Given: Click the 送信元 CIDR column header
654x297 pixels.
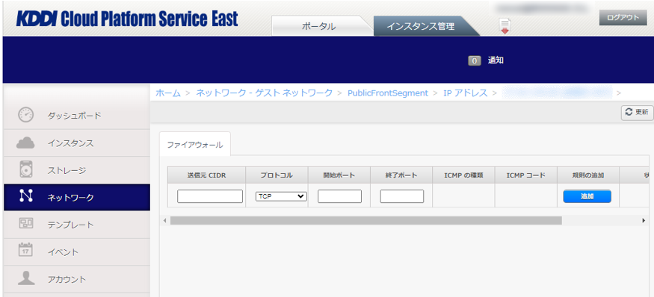Looking at the screenshot, I should 206,175.
